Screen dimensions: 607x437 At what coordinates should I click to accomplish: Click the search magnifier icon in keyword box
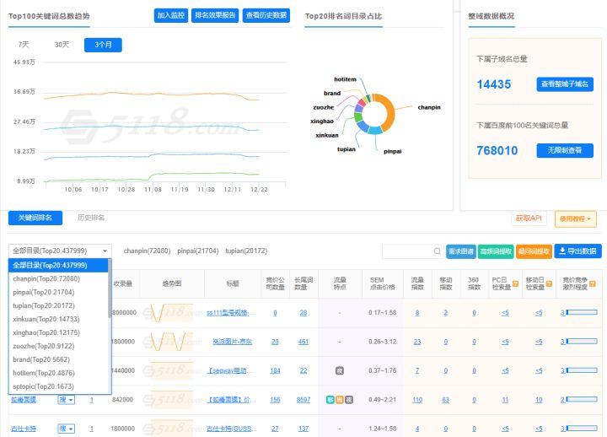(x=437, y=251)
